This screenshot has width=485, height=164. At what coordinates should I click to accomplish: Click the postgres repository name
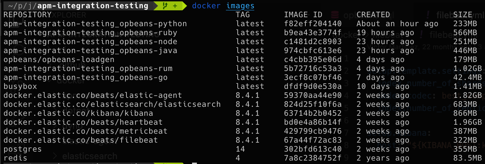22,149
